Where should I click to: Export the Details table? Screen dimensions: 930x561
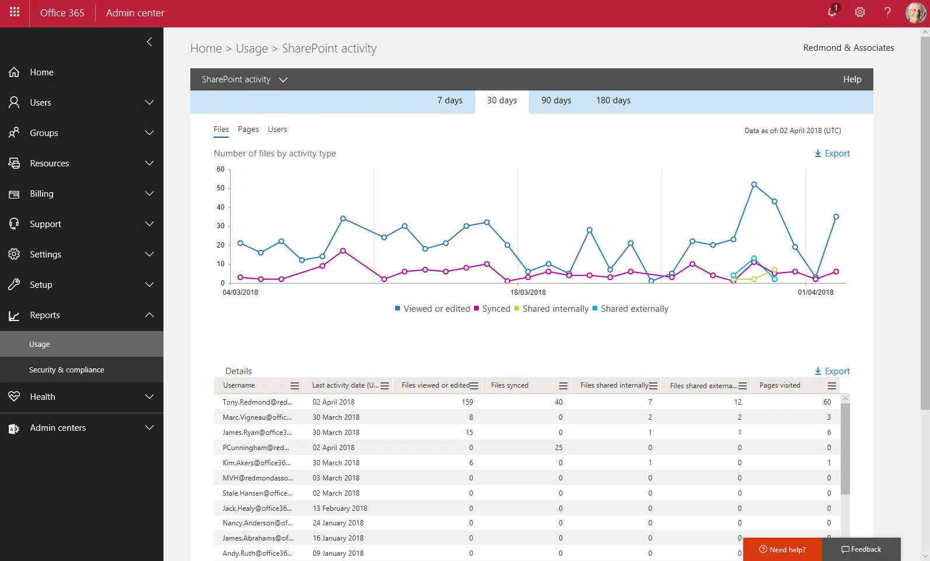click(x=833, y=371)
